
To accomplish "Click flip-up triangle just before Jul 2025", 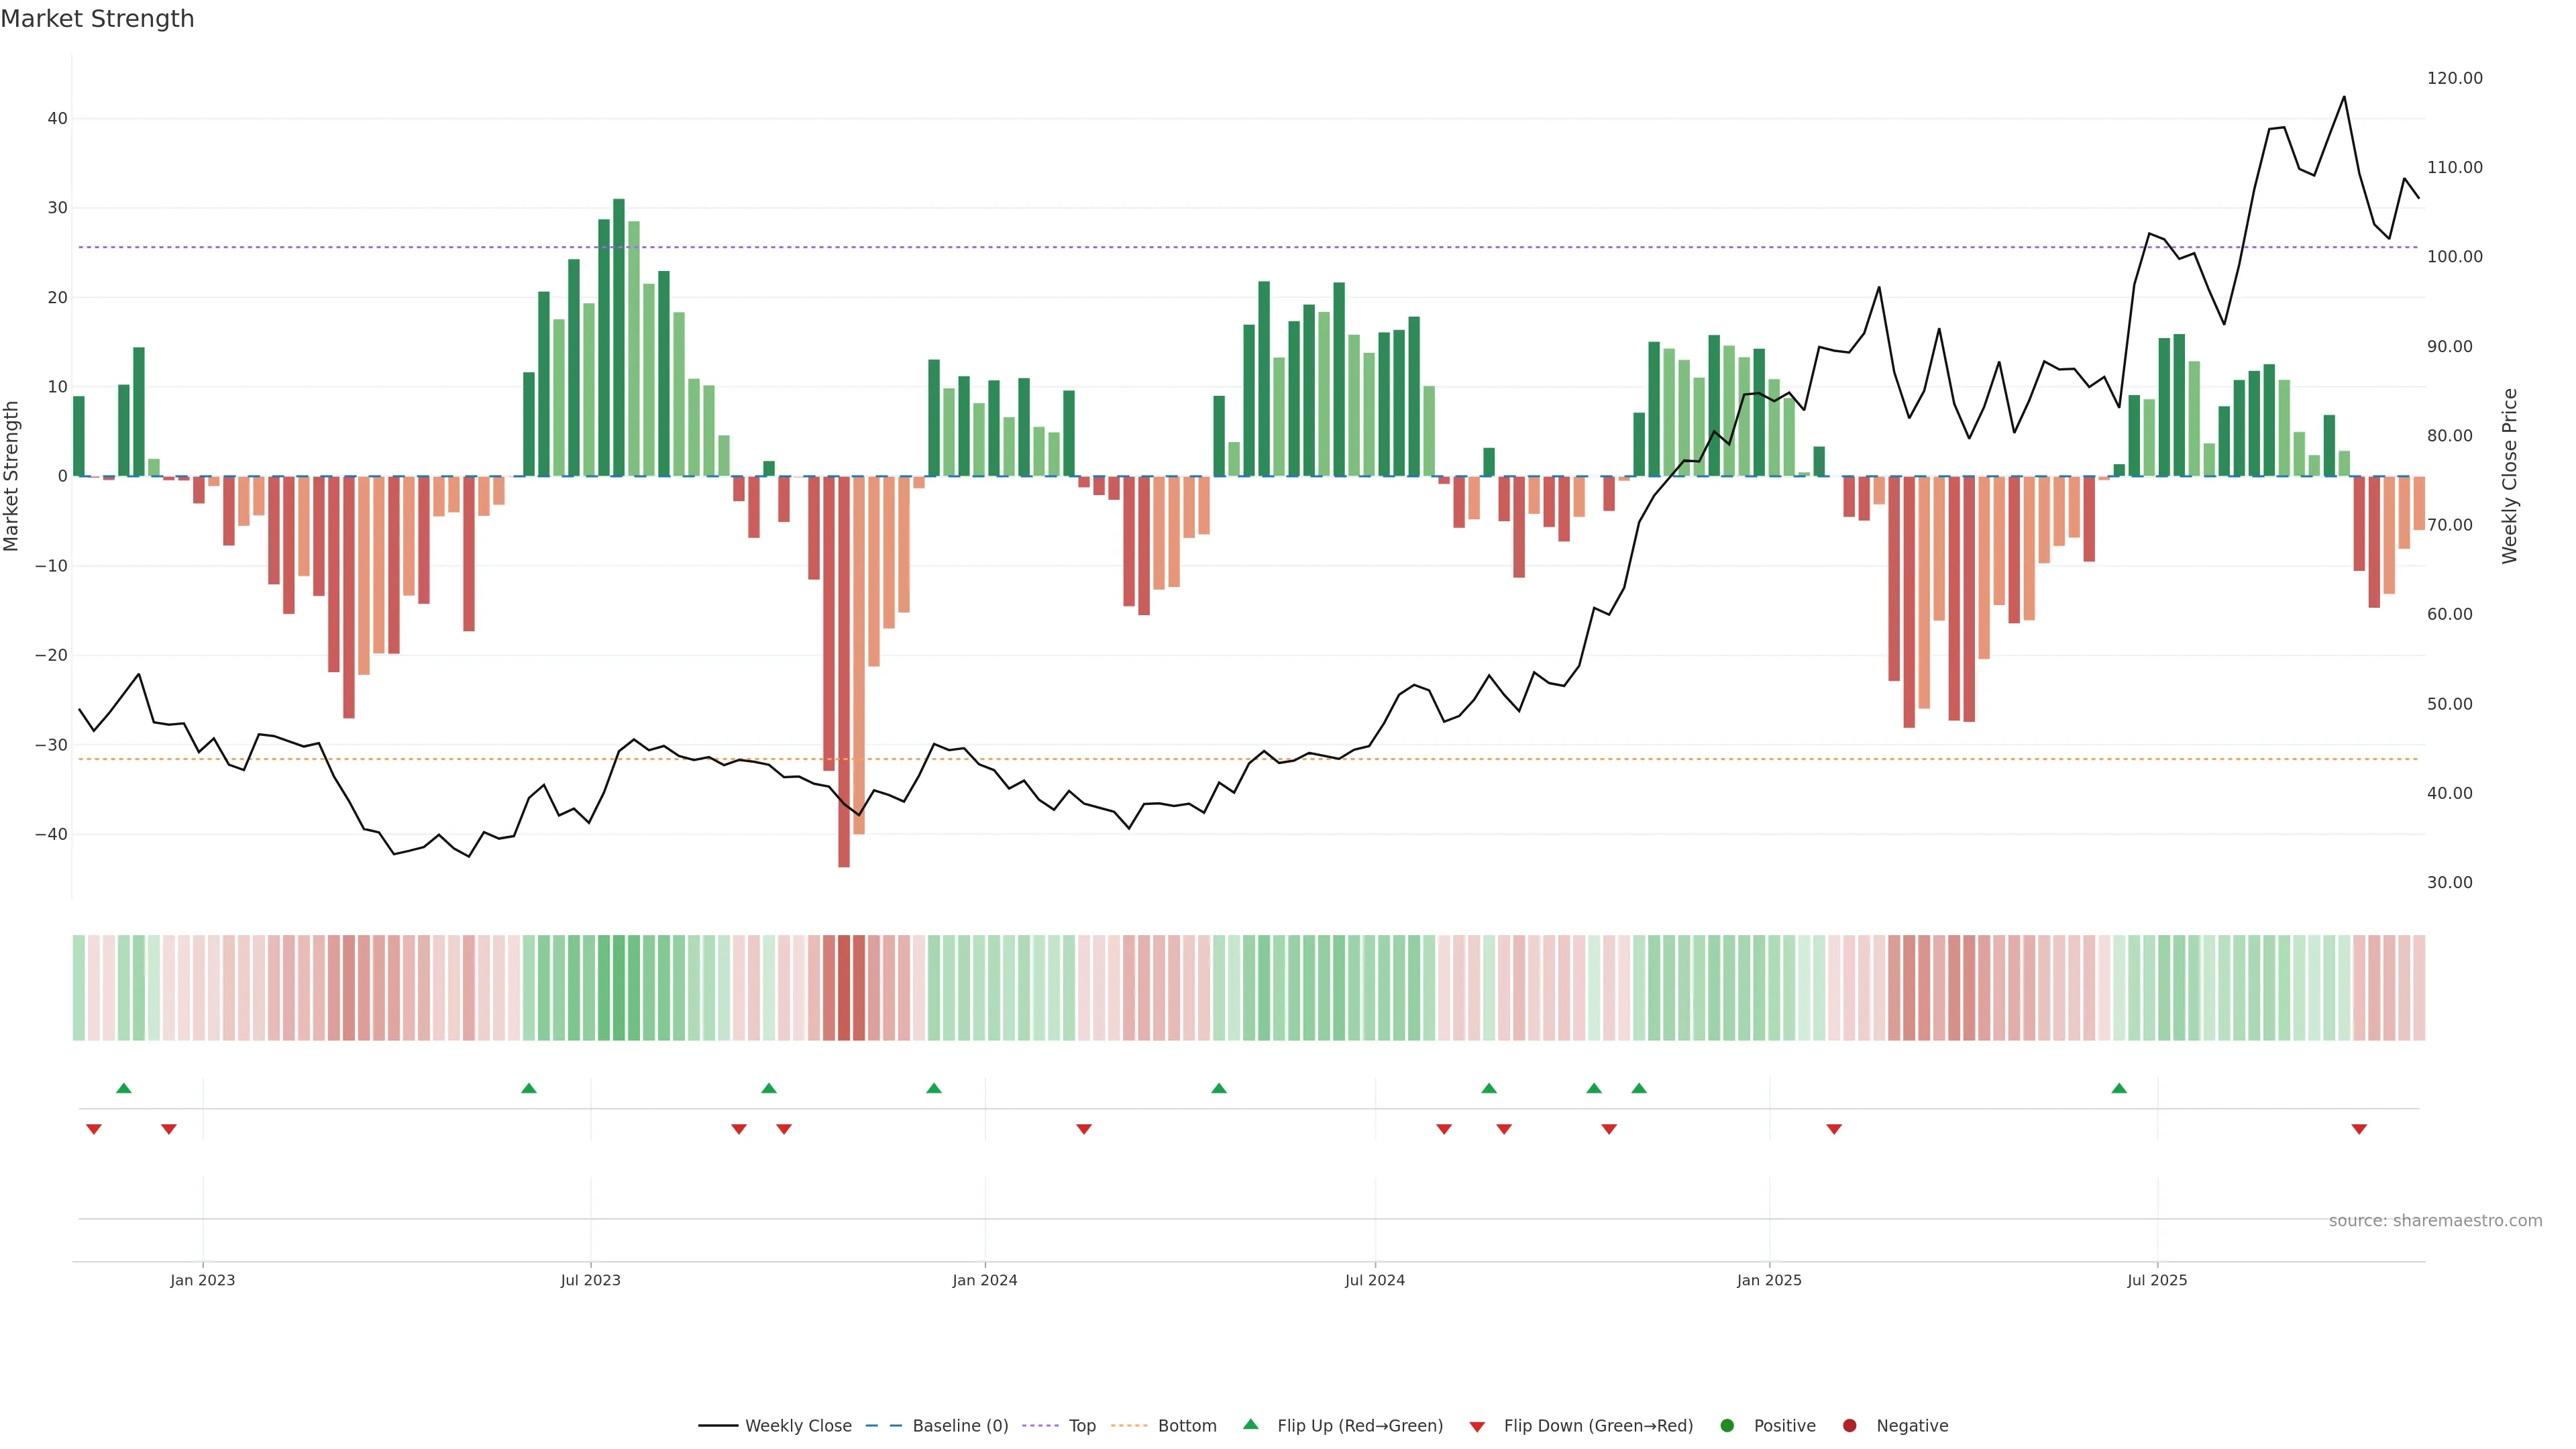I will pyautogui.click(x=2119, y=1088).
